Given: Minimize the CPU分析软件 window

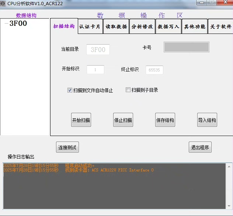Looking at the screenshot, I should click(x=202, y=3).
